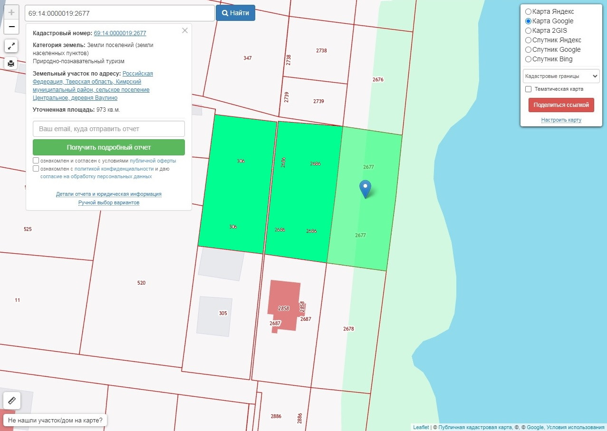Select Карта Яндекс radio option
607x431 pixels.
(x=528, y=11)
